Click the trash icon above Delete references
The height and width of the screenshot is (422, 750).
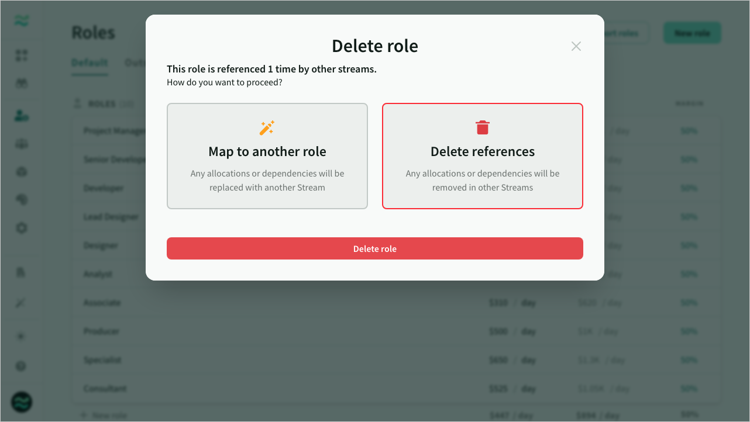[482, 126]
